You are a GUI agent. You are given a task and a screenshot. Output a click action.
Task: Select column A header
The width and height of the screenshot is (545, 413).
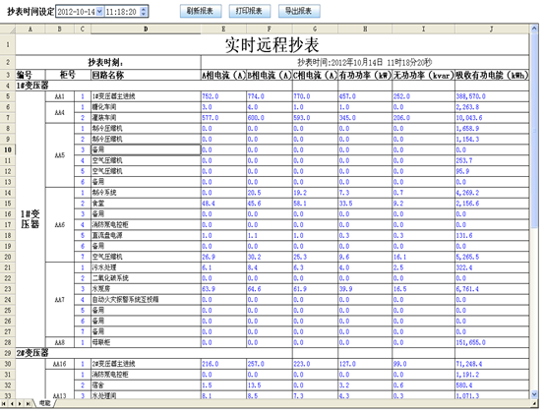coord(30,29)
